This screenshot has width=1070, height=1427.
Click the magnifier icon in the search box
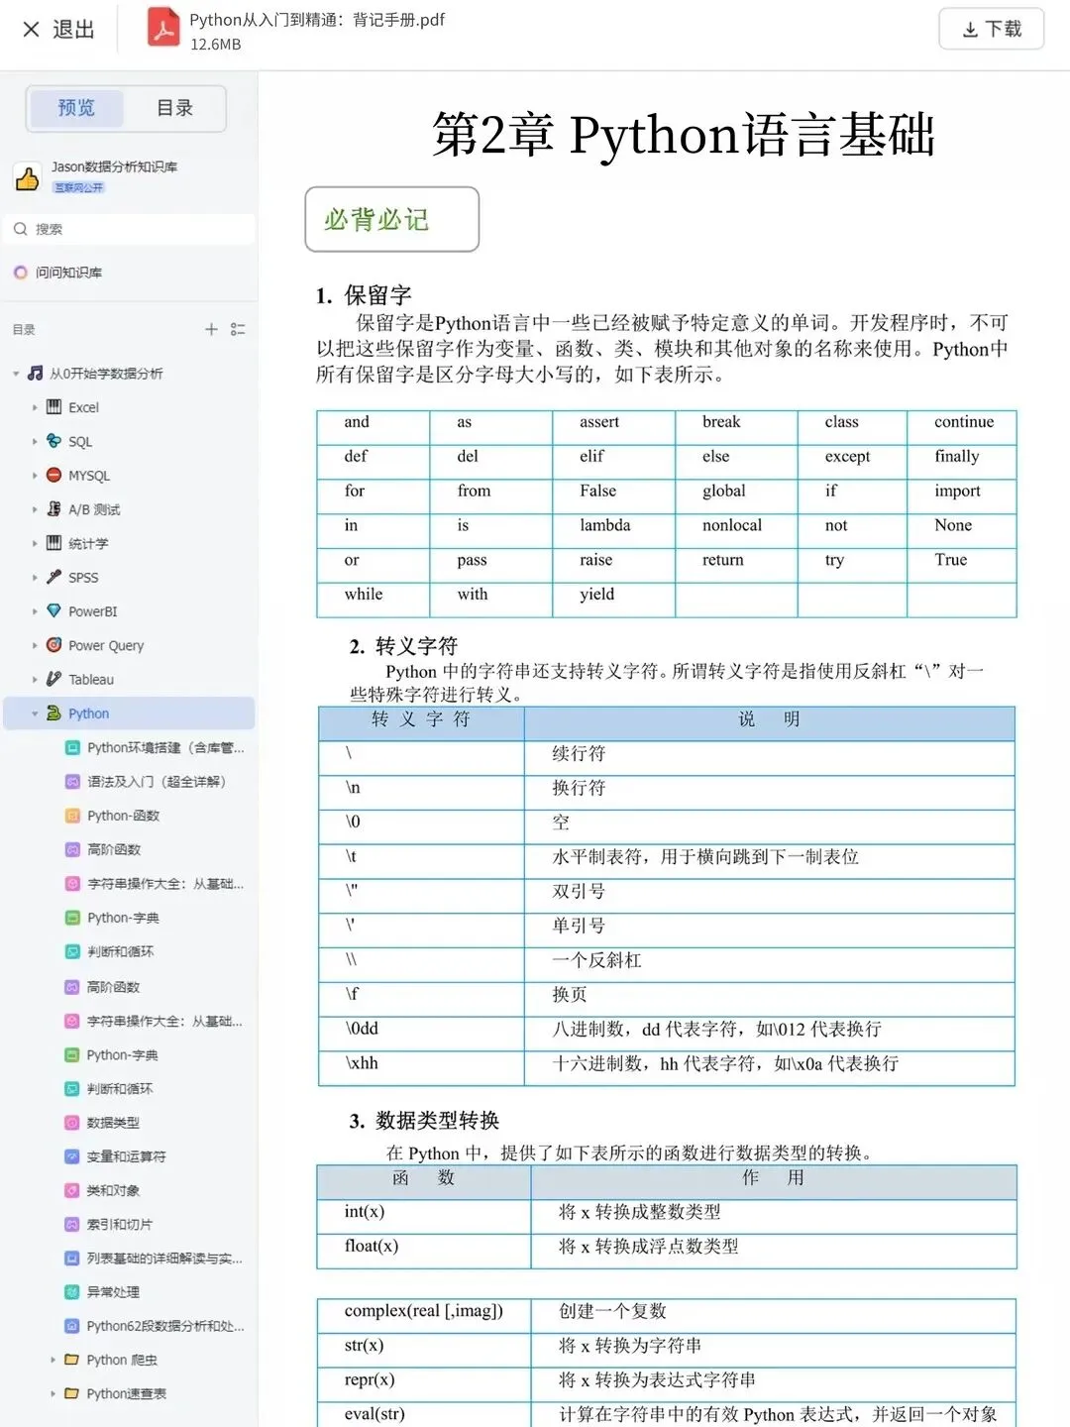click(x=20, y=229)
